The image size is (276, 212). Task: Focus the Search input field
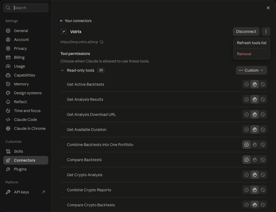click(x=26, y=8)
